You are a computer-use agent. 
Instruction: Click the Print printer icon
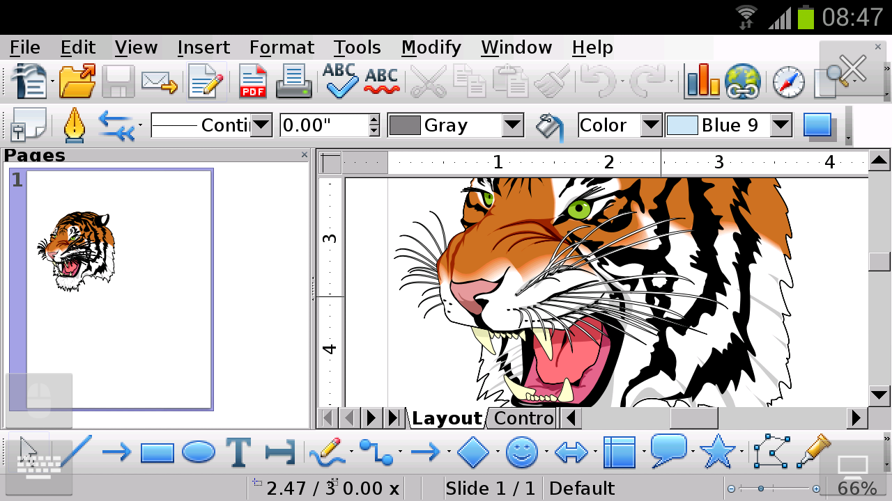coord(293,81)
